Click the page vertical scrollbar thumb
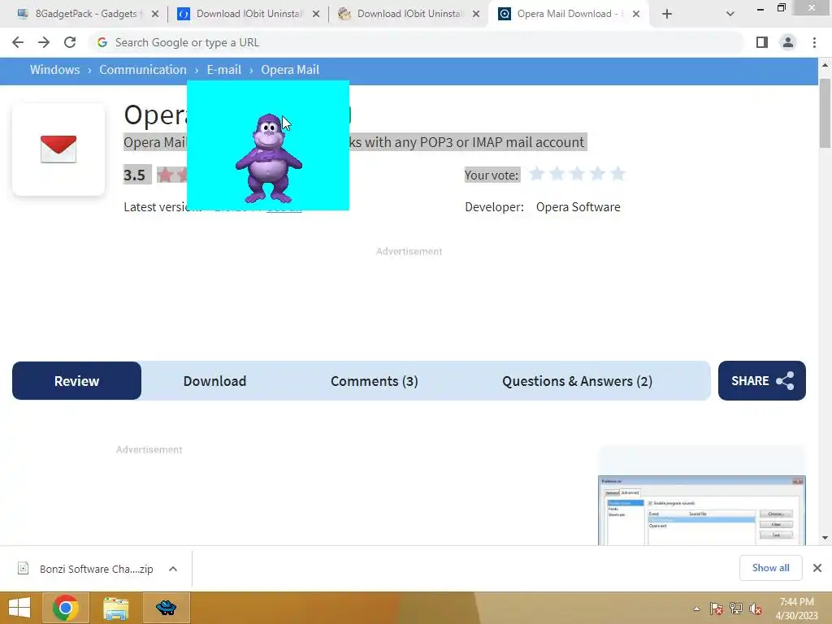The image size is (832, 624). point(825,113)
